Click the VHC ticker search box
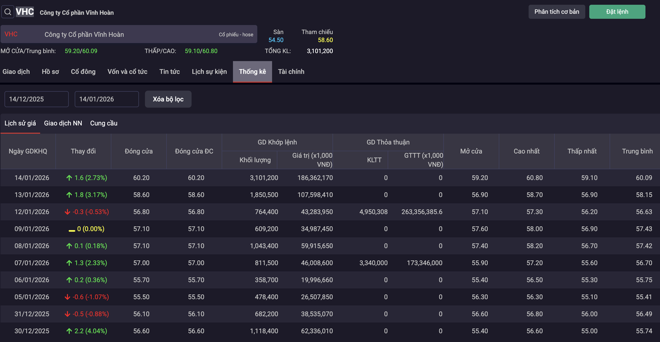Screen dimensions: 660x342 click(25, 12)
